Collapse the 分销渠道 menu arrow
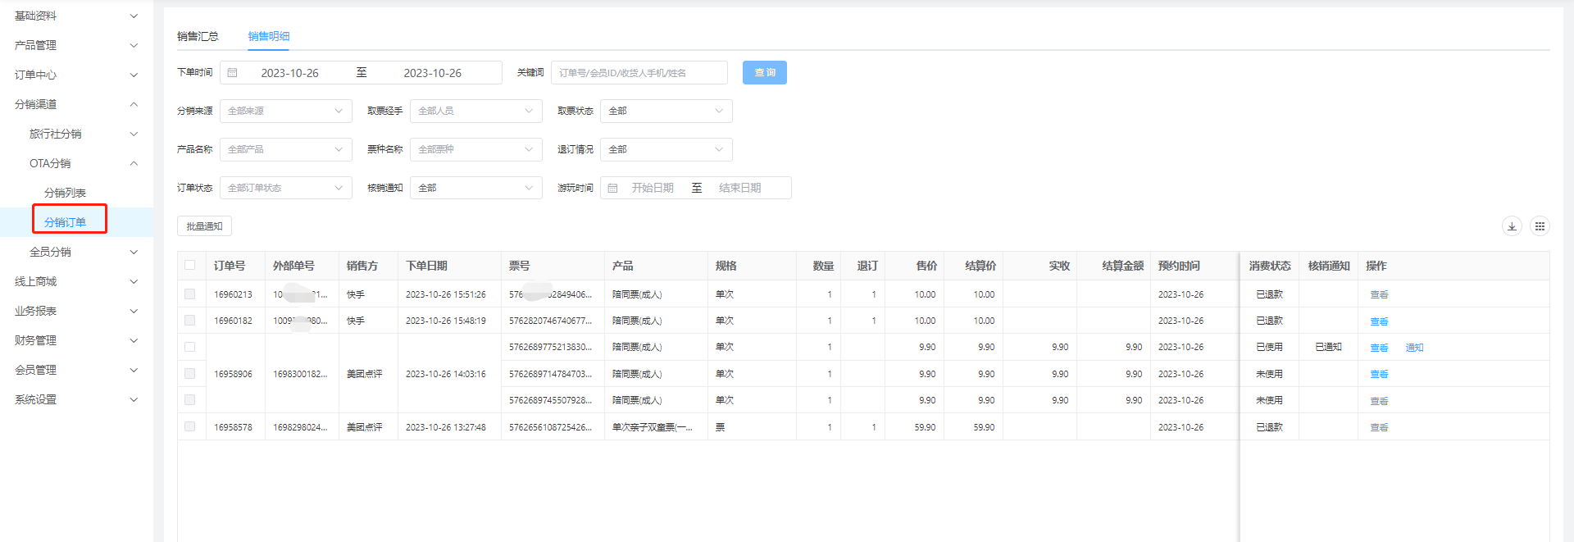The image size is (1574, 542). [x=134, y=104]
